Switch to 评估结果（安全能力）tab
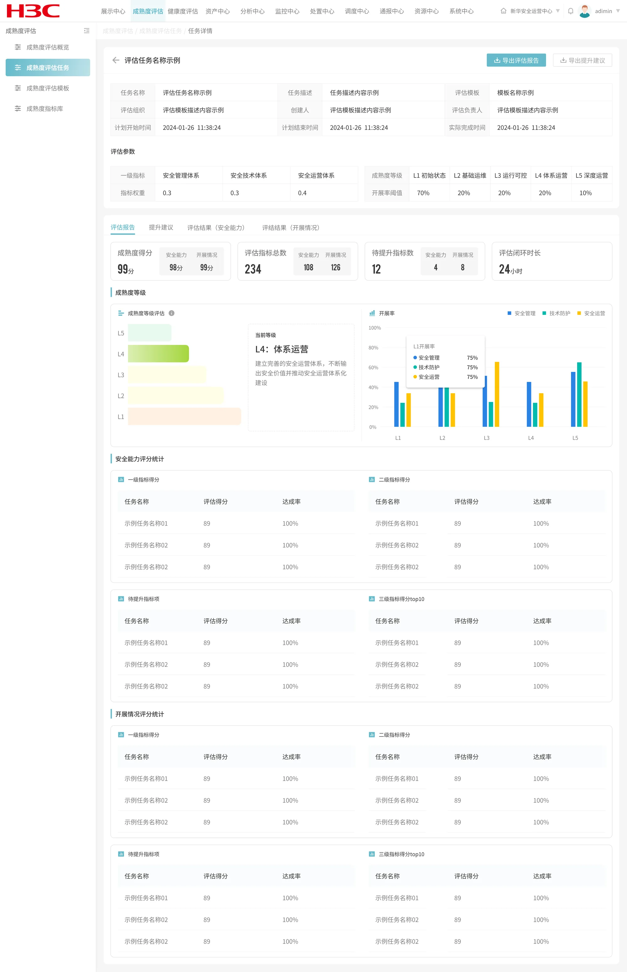 pyautogui.click(x=218, y=227)
